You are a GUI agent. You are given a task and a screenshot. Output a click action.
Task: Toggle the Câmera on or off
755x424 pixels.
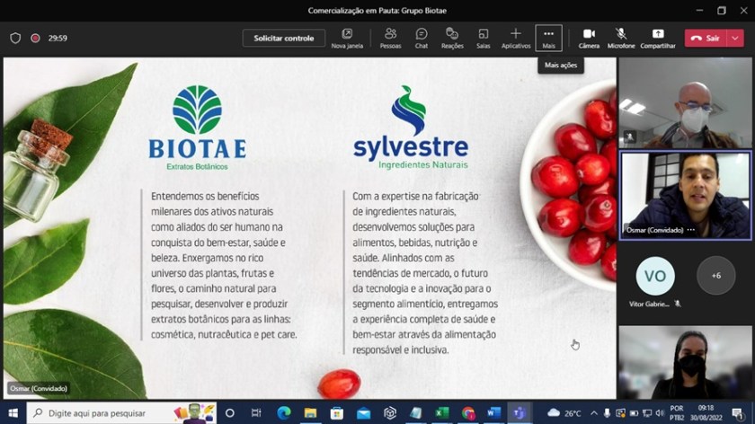(x=589, y=38)
